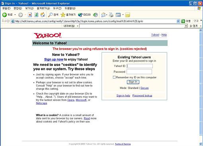Screen dimensions: 203x146
Task: Open the Mail icon dropdown arrow
Action: [107, 15]
